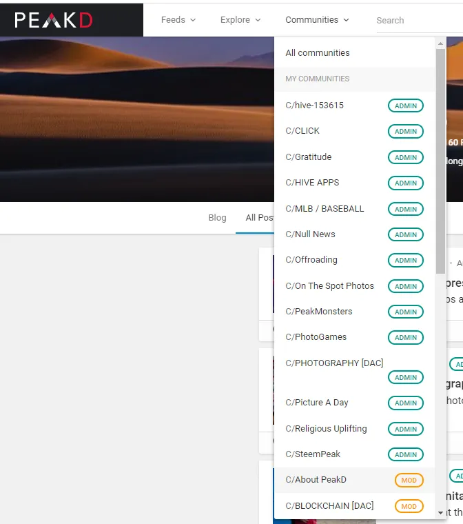The height and width of the screenshot is (524, 463).
Task: Click the dropdown scrollbar down arrow
Action: [441, 512]
